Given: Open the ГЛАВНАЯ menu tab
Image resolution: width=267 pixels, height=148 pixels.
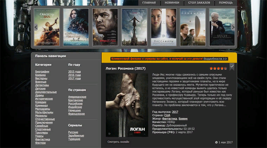Looking at the screenshot, I should tap(149, 3).
